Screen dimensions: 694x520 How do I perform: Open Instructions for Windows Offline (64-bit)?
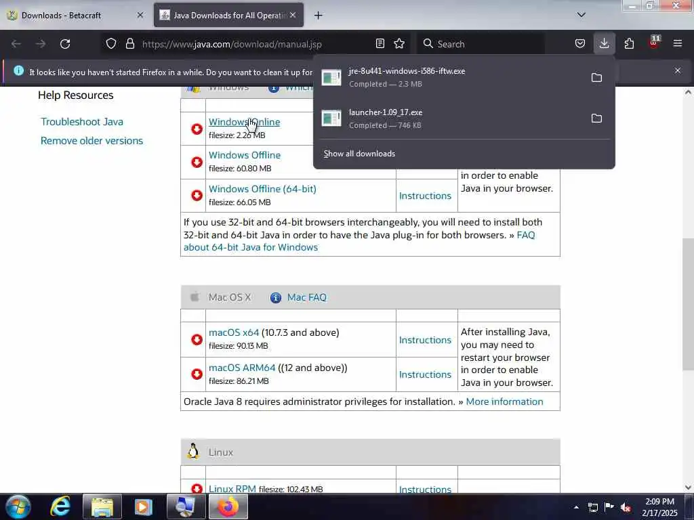click(x=425, y=196)
